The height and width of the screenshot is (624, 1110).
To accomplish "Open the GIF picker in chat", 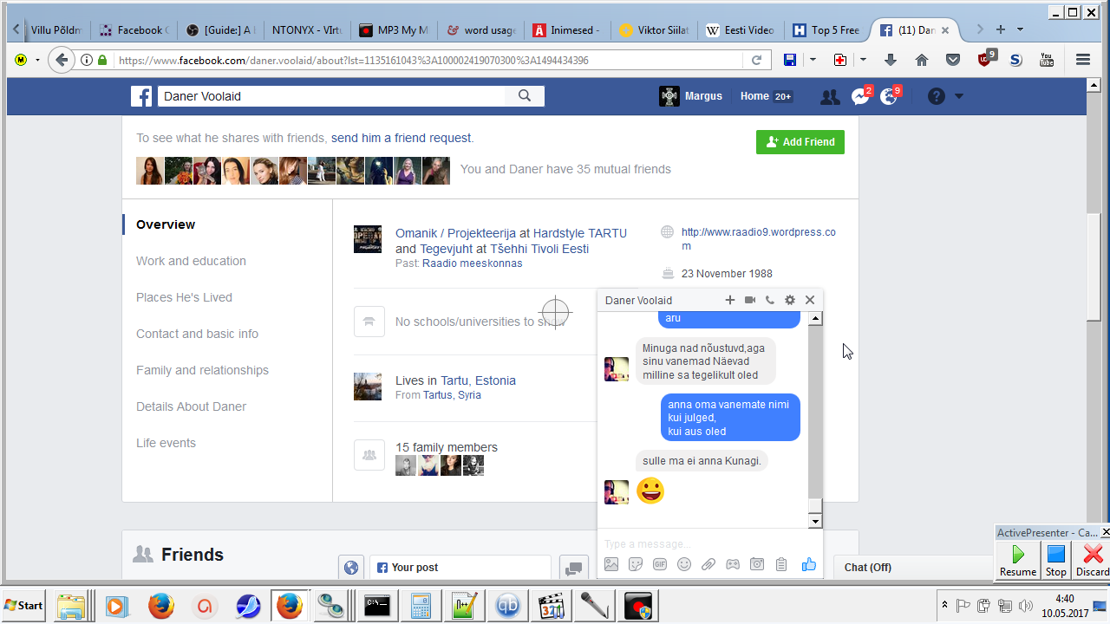I will pos(660,564).
